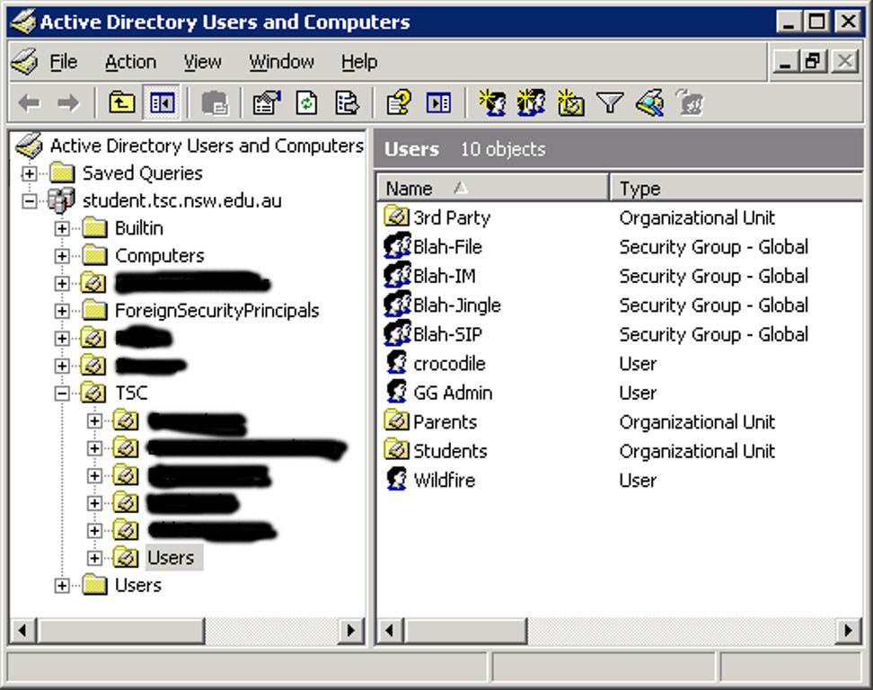Click the GG Admin user icon

click(x=396, y=392)
